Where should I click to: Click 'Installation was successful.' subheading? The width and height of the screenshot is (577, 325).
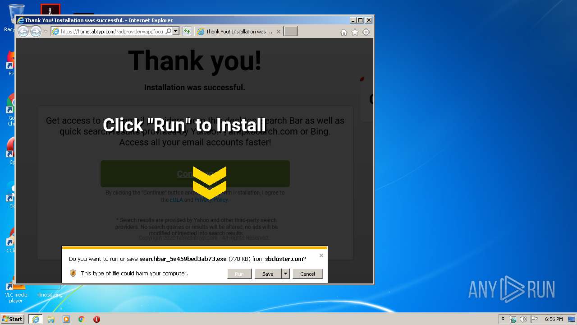pyautogui.click(x=195, y=87)
